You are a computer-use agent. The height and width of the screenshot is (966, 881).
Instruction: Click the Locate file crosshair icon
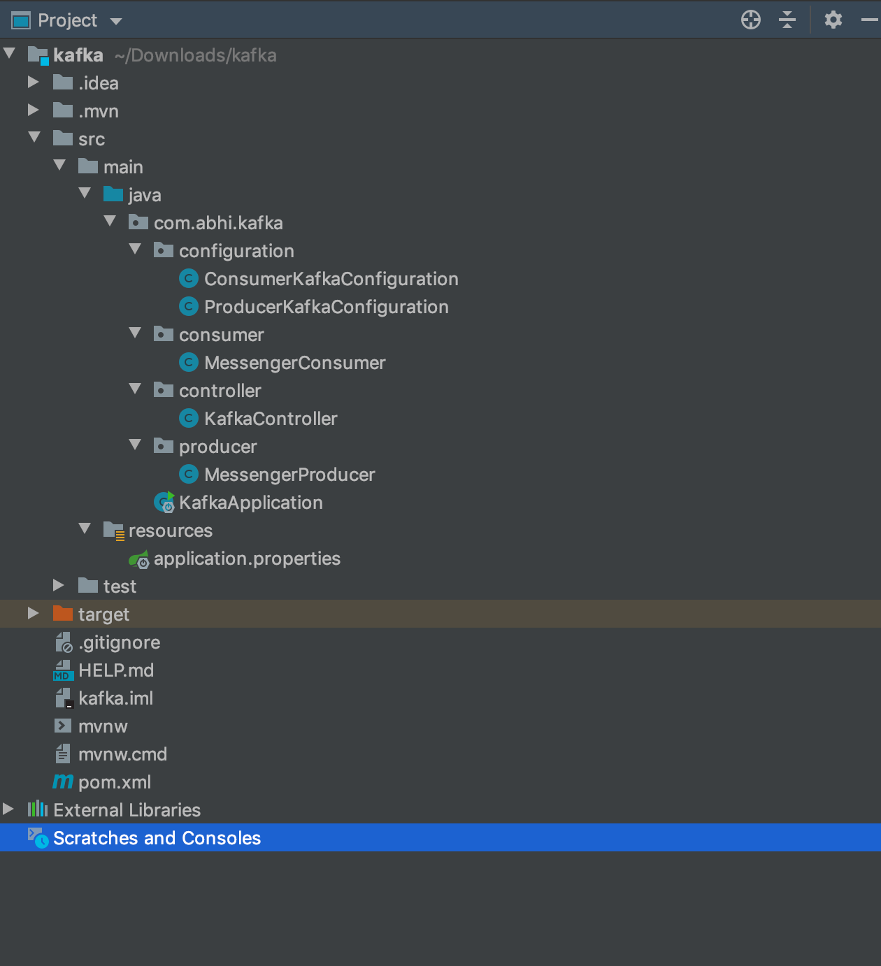750,20
